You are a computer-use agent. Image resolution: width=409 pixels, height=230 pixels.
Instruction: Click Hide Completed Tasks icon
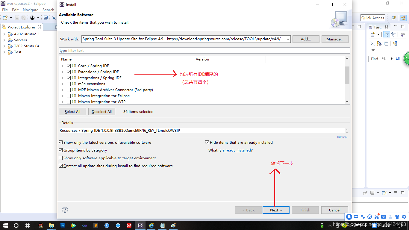[372, 43]
